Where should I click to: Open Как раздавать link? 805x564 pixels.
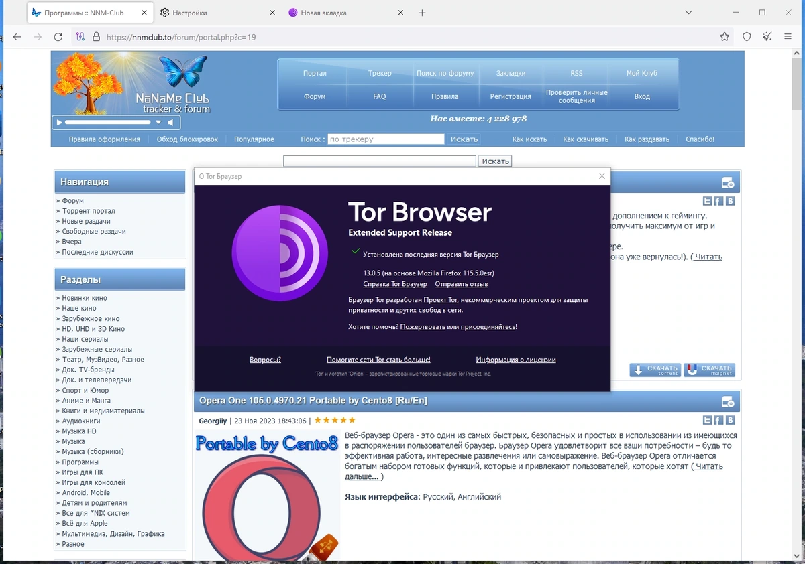click(x=647, y=139)
